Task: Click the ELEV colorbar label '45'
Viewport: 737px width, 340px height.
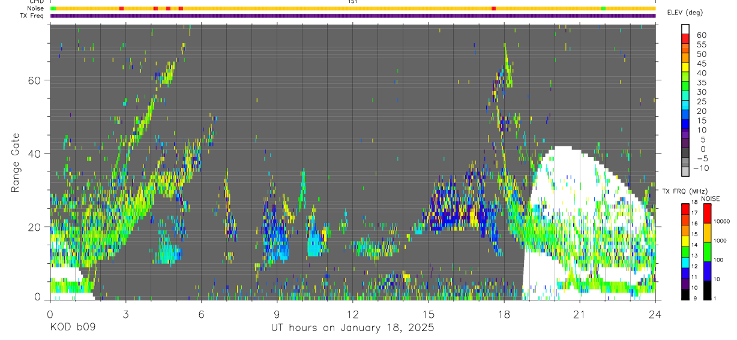Action: coord(702,64)
